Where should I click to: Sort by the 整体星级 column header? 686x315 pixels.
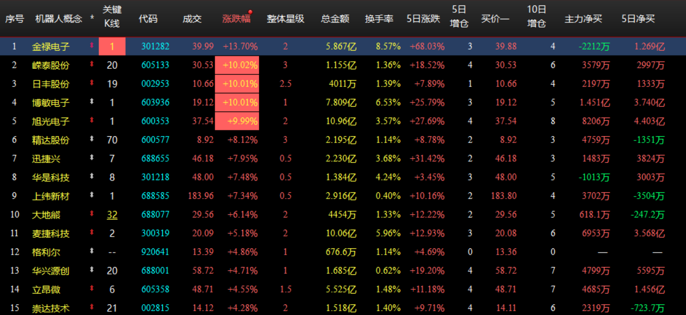(286, 19)
